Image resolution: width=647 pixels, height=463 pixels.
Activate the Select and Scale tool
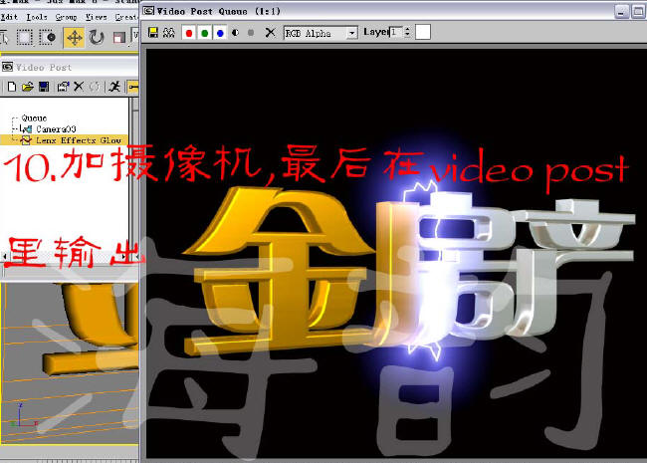tap(118, 38)
